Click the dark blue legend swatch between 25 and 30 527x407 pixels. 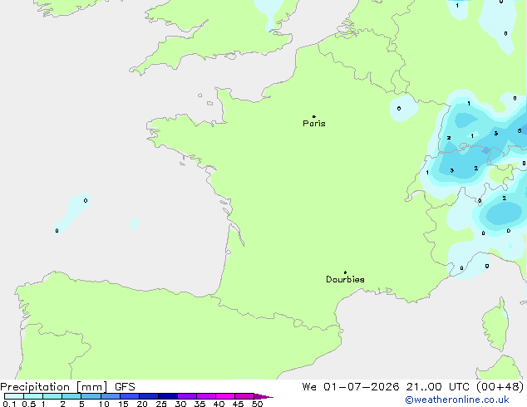click(168, 396)
